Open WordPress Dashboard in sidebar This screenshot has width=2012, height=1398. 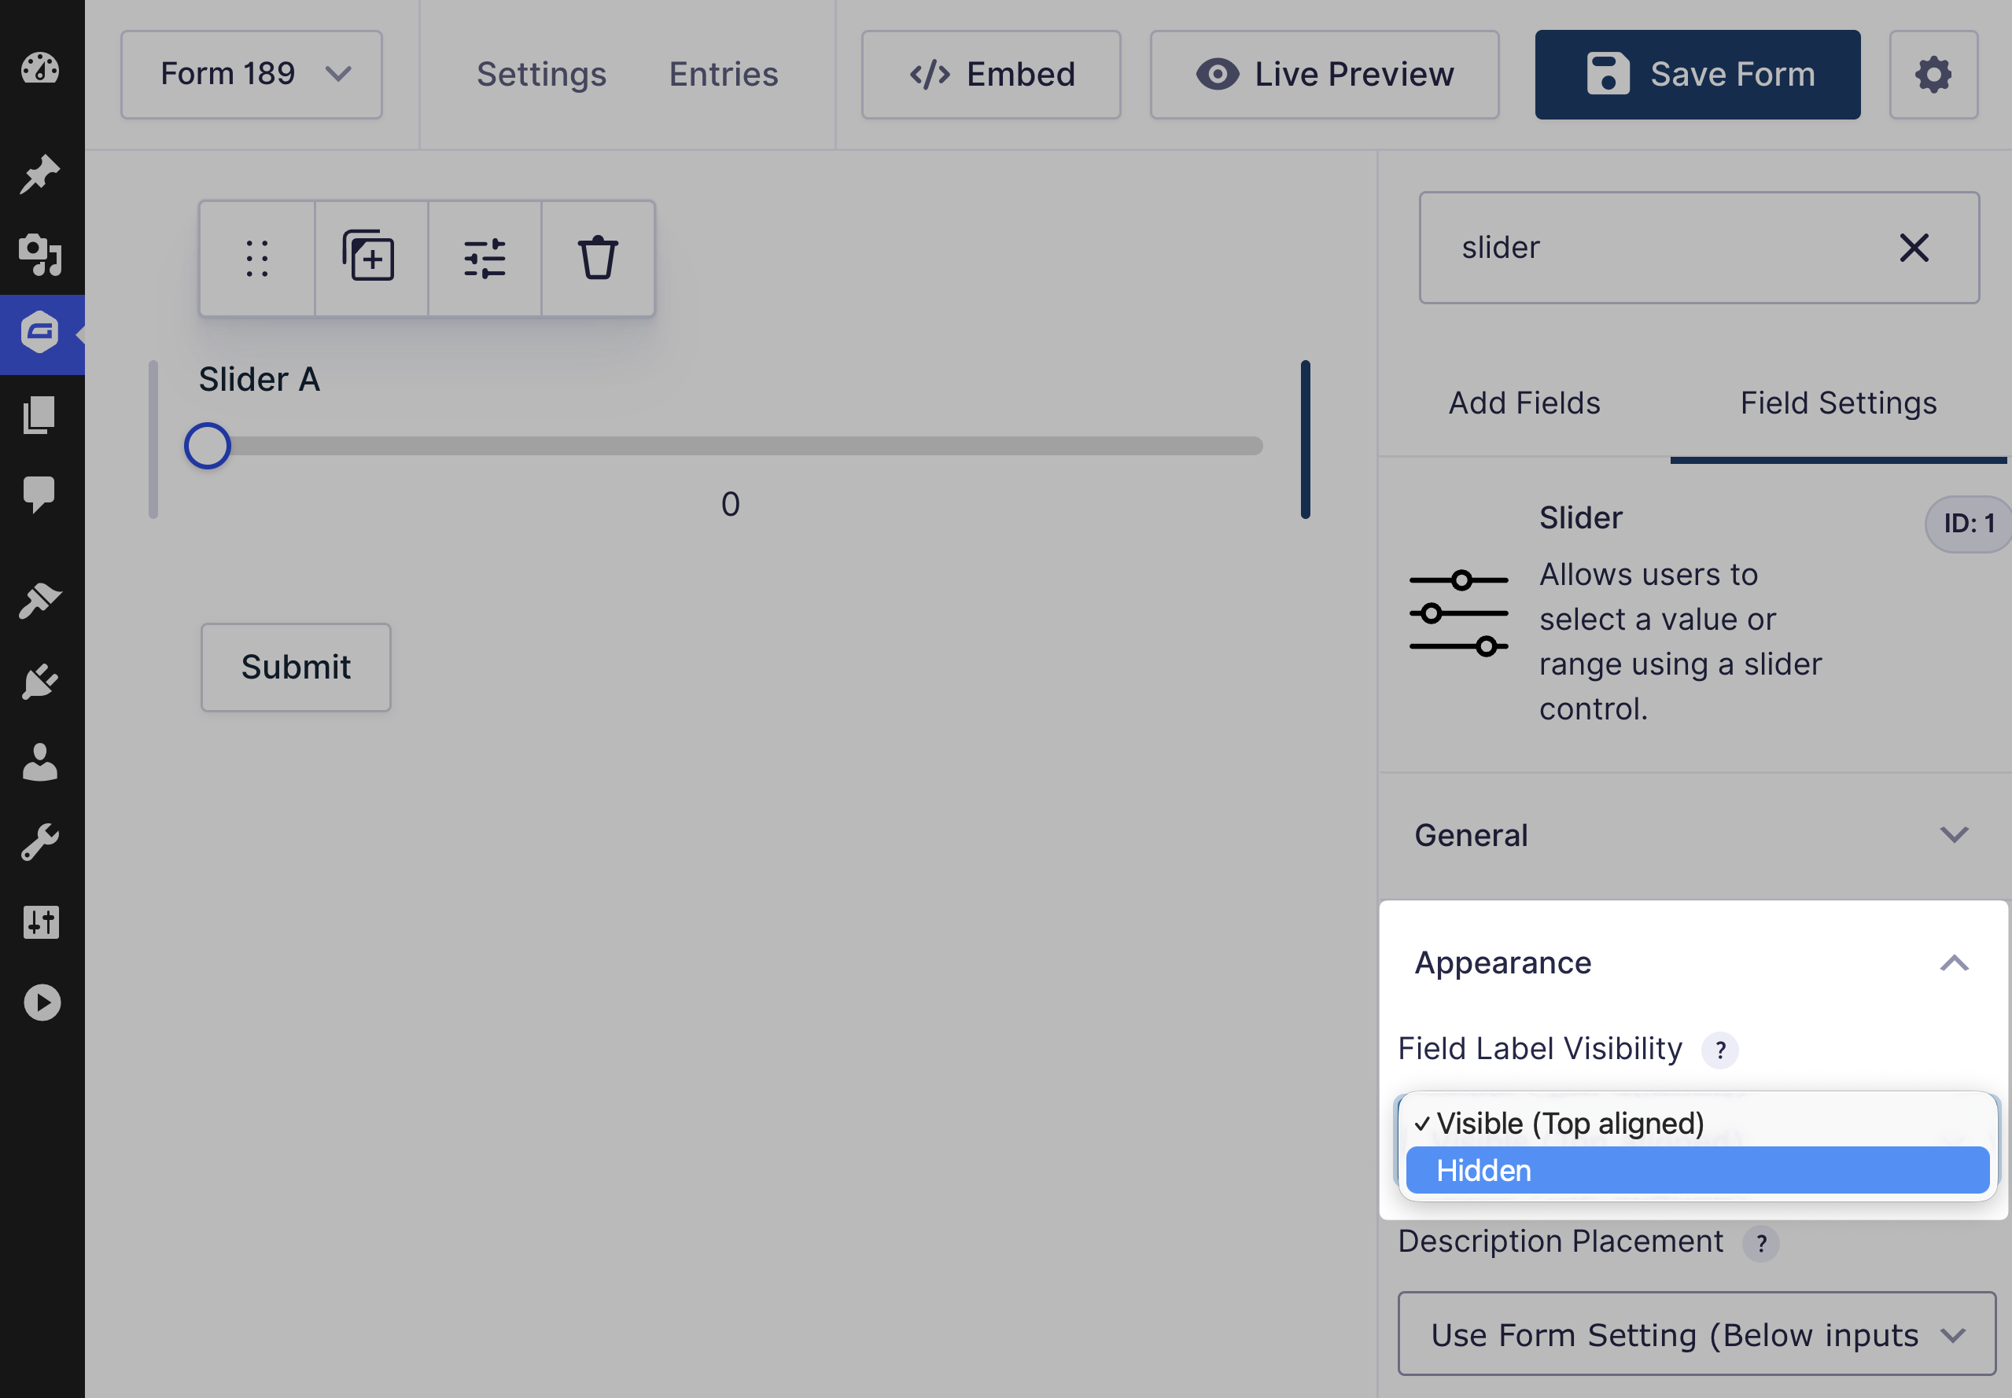coord(40,68)
